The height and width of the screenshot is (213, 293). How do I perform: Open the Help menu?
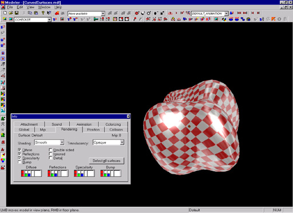tap(58, 7)
